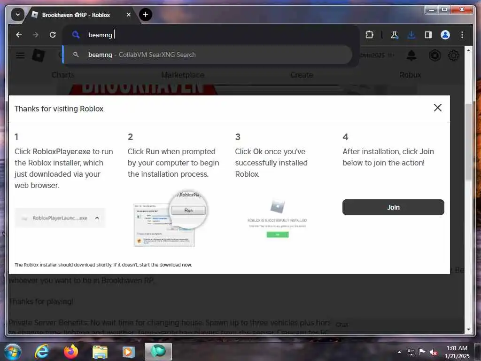Close the Brookhaven RP - Roblox tab
Screen dimensions: 481x361
point(129,15)
